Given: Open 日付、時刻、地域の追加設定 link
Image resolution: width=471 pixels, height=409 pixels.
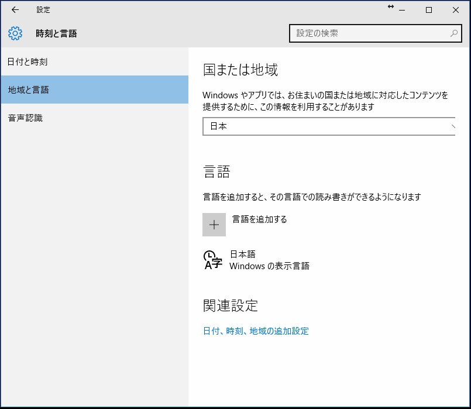Looking at the screenshot, I should coord(256,331).
